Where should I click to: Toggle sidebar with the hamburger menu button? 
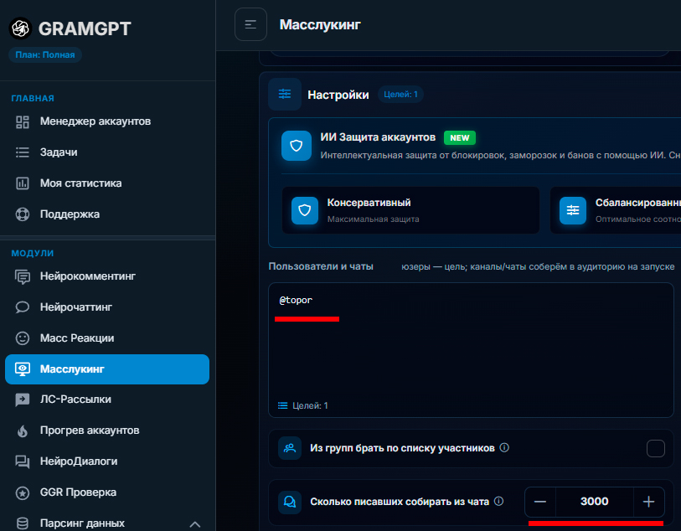point(250,24)
